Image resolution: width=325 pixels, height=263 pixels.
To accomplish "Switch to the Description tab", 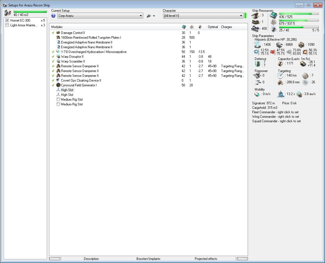I will (x=91, y=259).
